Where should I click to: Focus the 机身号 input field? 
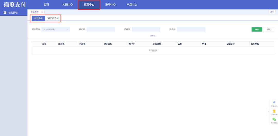click(x=191, y=29)
